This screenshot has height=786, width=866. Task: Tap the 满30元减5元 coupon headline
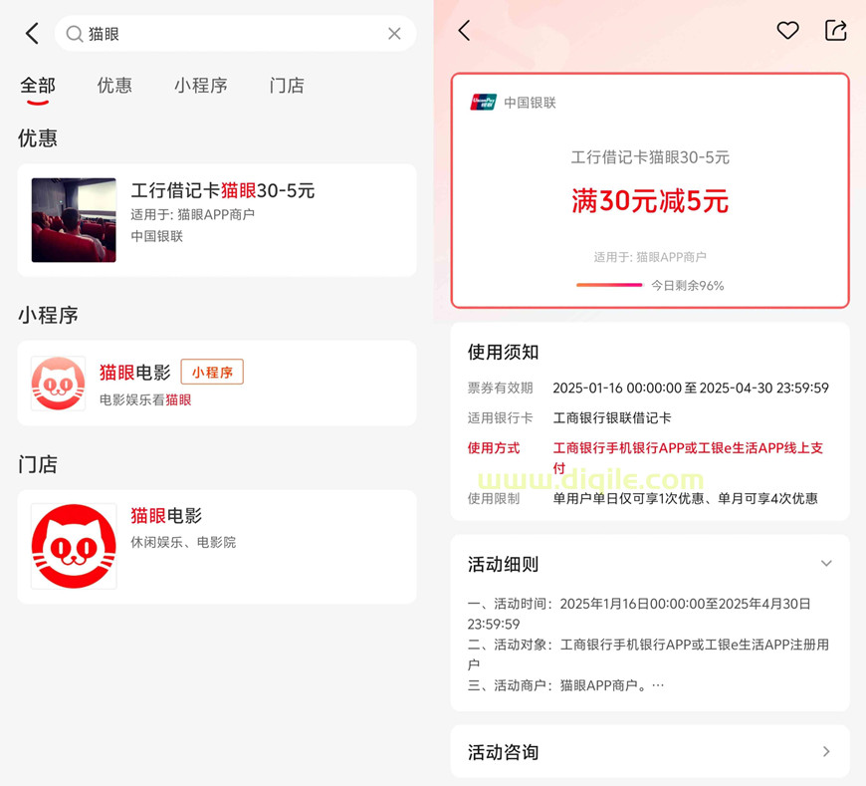click(650, 200)
